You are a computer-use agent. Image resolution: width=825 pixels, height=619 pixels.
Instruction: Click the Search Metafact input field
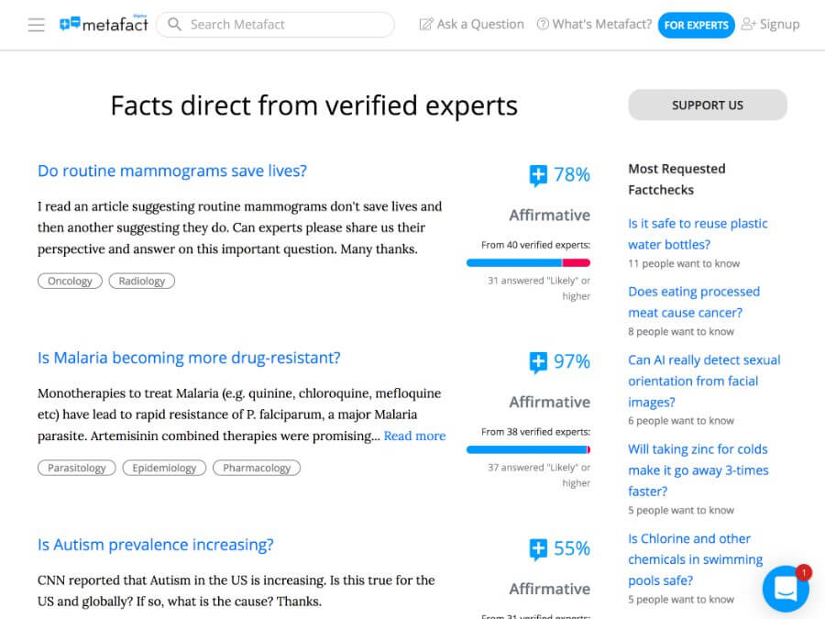[x=284, y=25]
